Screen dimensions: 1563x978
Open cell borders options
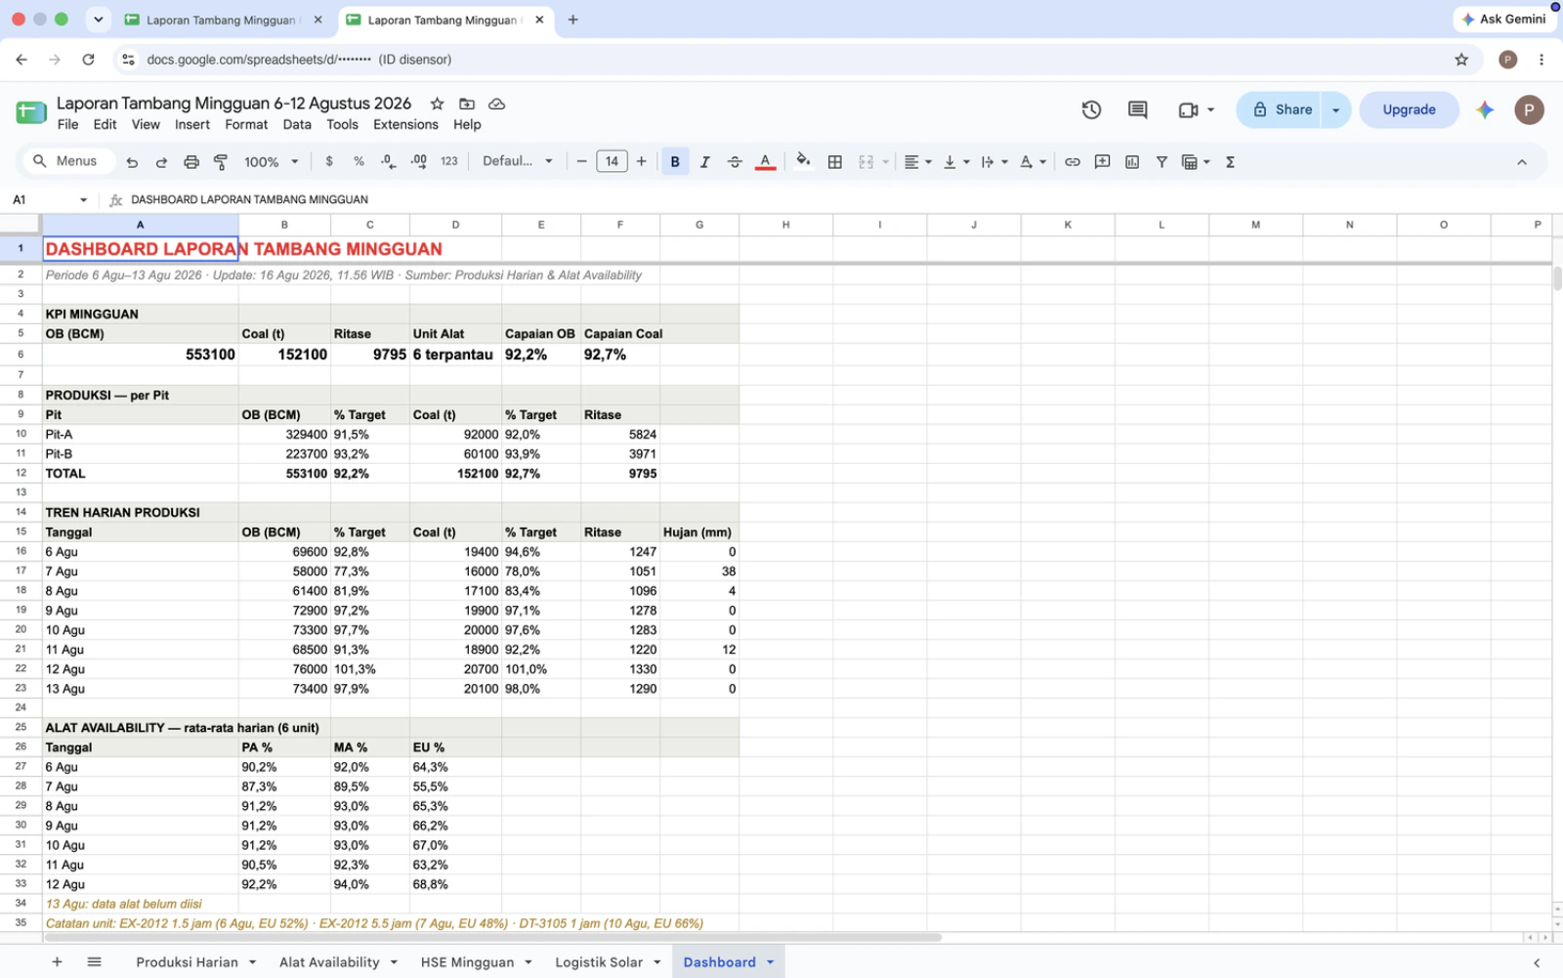tap(834, 162)
